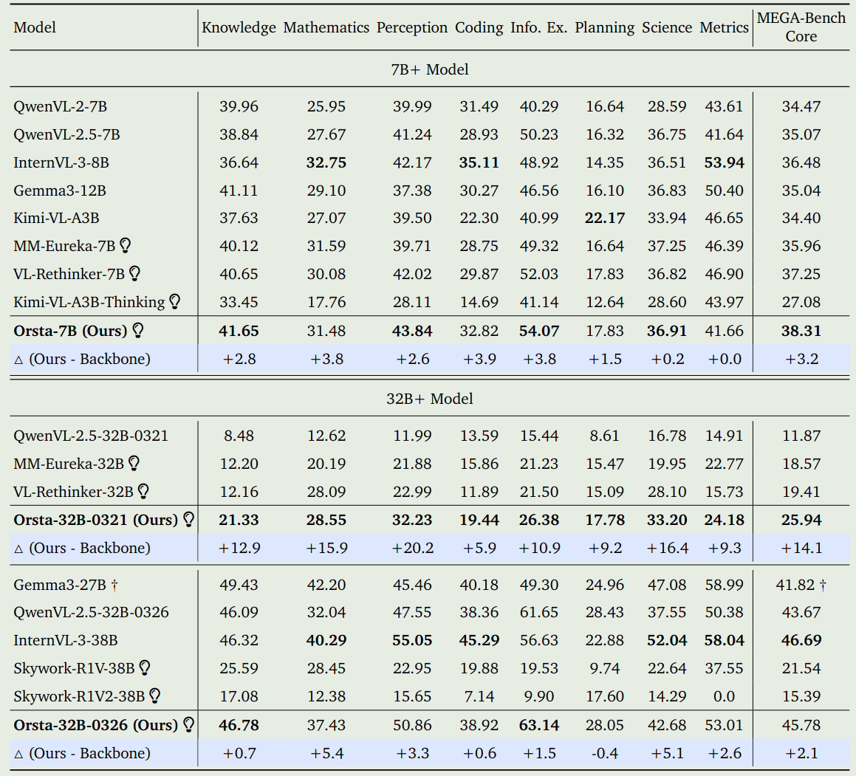The image size is (856, 776).
Task: Click the 41.82 core score of Gemma3-27B
Action: (x=795, y=585)
